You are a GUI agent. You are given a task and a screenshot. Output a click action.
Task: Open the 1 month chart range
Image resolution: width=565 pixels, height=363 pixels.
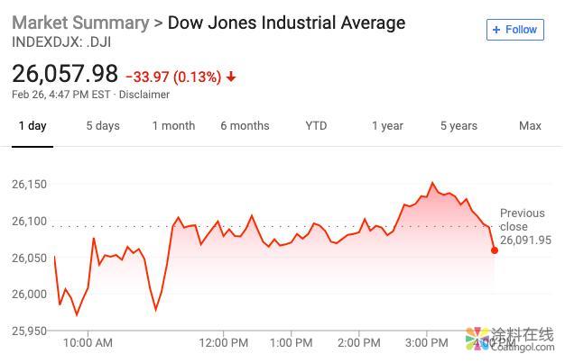coord(173,126)
